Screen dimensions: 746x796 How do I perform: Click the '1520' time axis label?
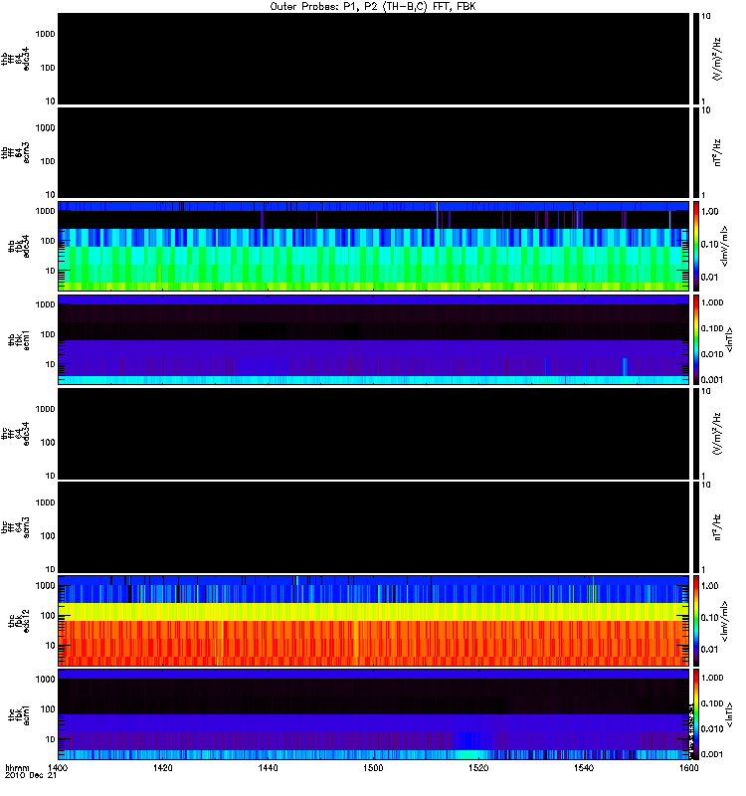(478, 768)
